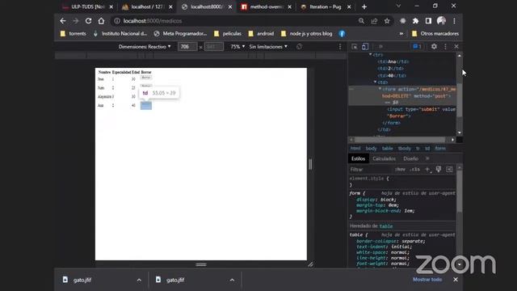Toggle :hov element state panel
Screen dimensions: 517x291
click(400, 169)
